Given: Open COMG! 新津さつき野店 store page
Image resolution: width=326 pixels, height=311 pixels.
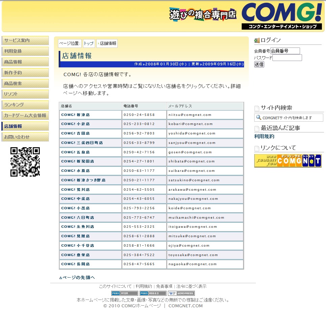Looking at the screenshot, I should 83,180.
